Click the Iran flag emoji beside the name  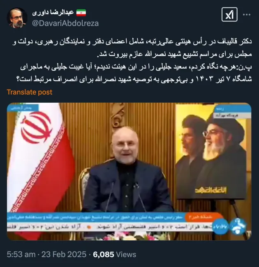(81, 13)
